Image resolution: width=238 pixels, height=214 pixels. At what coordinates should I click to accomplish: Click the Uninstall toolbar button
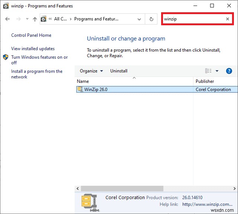(119, 71)
